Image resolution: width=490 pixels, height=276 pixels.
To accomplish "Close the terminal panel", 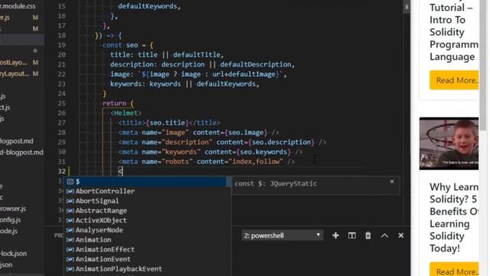I will (x=401, y=235).
